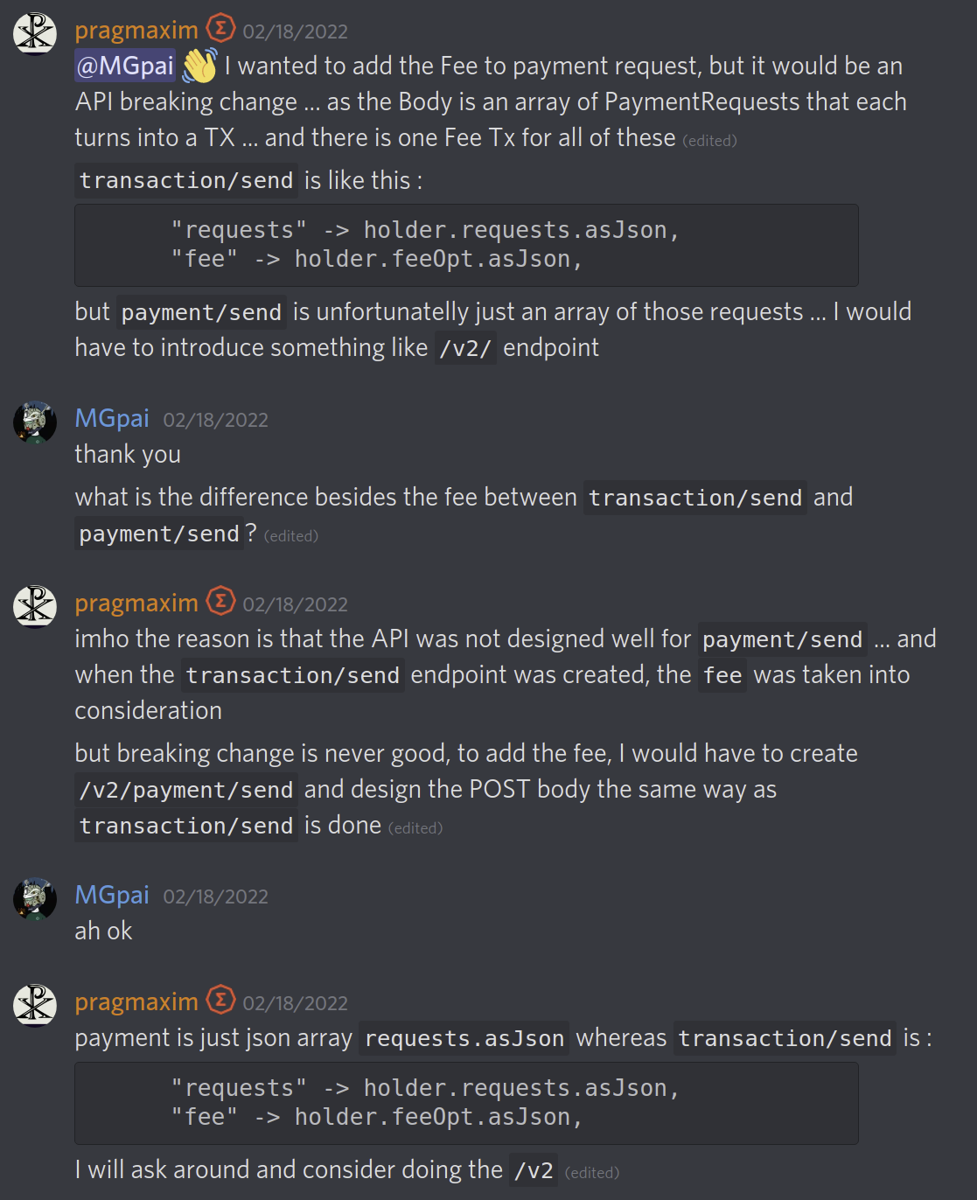This screenshot has width=977, height=1200.
Task: Click the (edited) tag after the first message
Action: (710, 140)
